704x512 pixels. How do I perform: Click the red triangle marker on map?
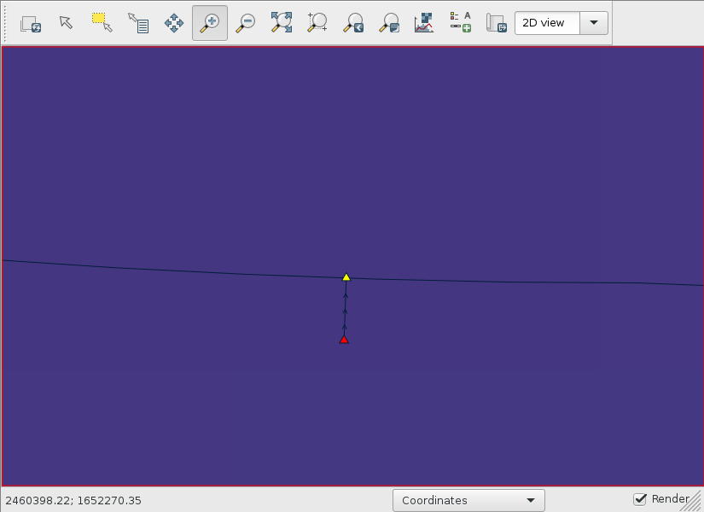[x=344, y=340]
